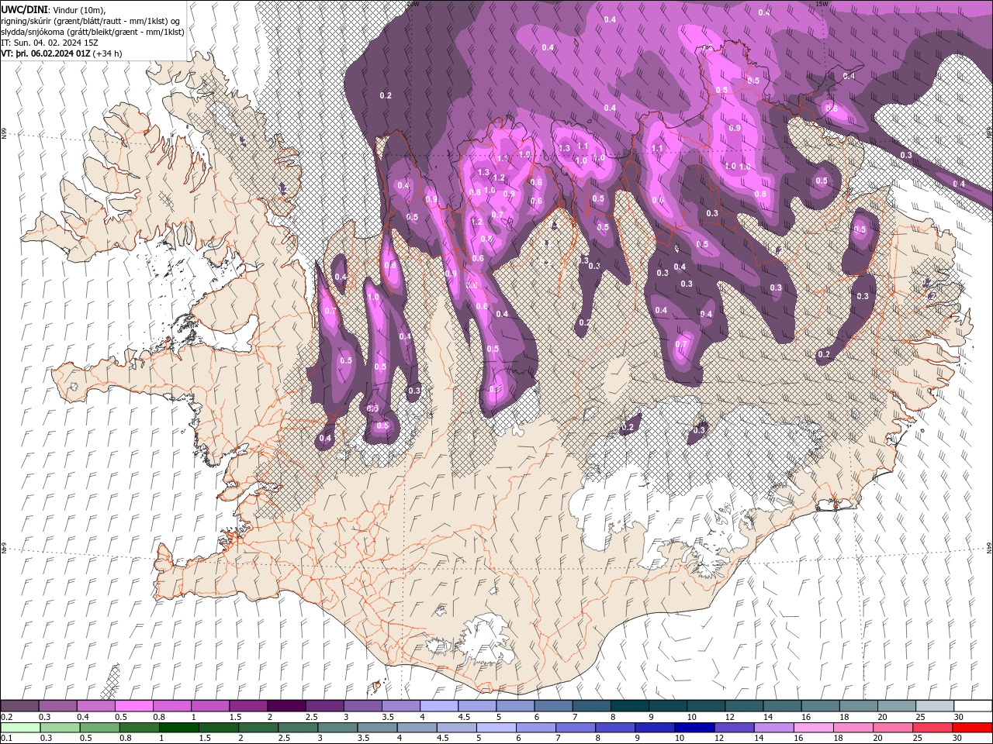The height and width of the screenshot is (744, 993).
Task: Pick the white top legend swatch above 30
Action: click(973, 706)
